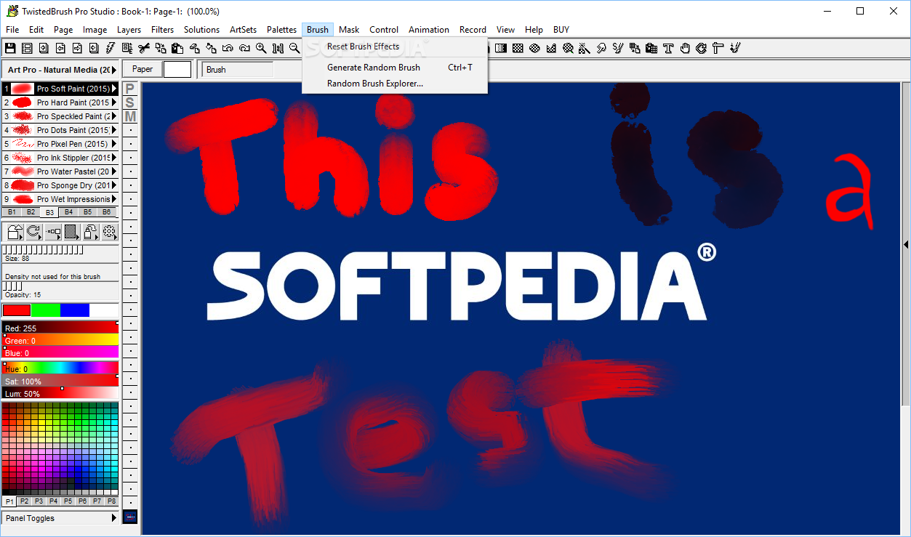The width and height of the screenshot is (911, 537).
Task: Switch to brush bank tab B1
Action: click(12, 212)
